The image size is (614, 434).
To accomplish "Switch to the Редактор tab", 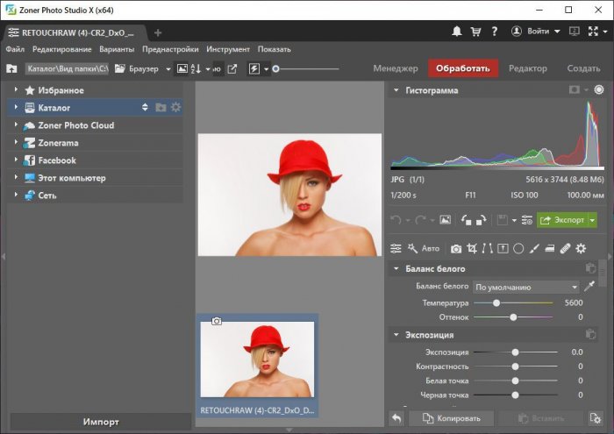I will coord(527,68).
